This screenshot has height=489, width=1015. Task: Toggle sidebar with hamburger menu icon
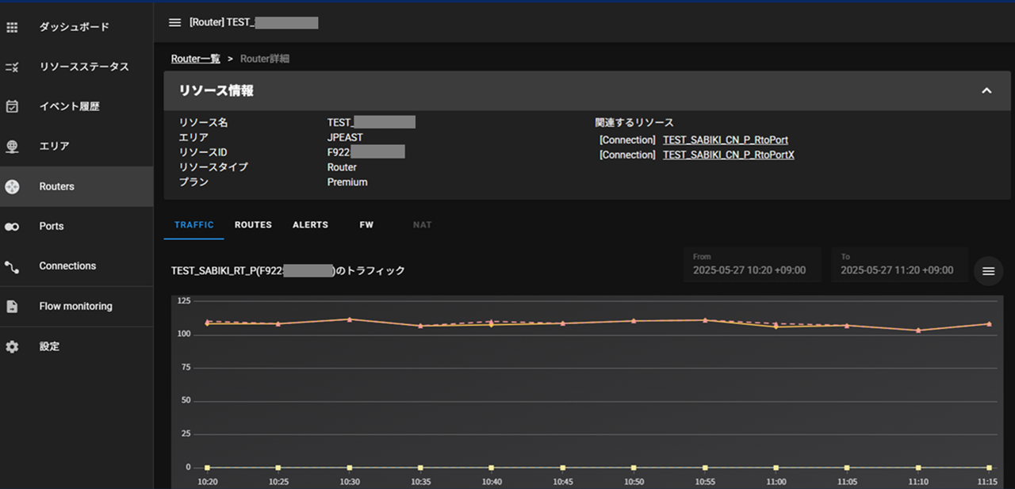point(175,22)
